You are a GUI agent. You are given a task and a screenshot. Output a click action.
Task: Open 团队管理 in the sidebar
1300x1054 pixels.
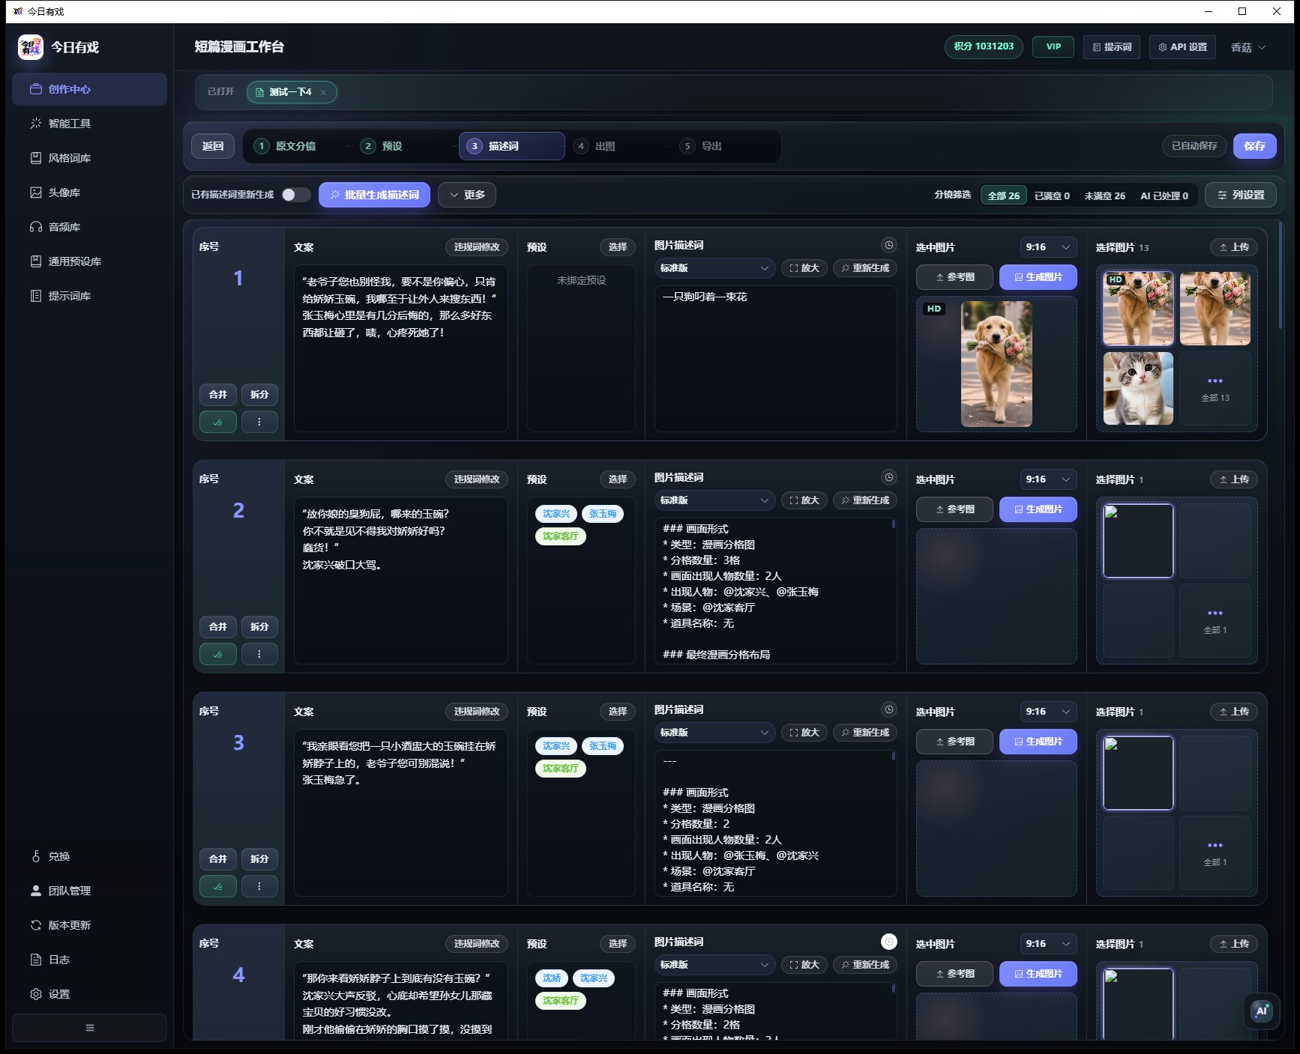tap(89, 891)
